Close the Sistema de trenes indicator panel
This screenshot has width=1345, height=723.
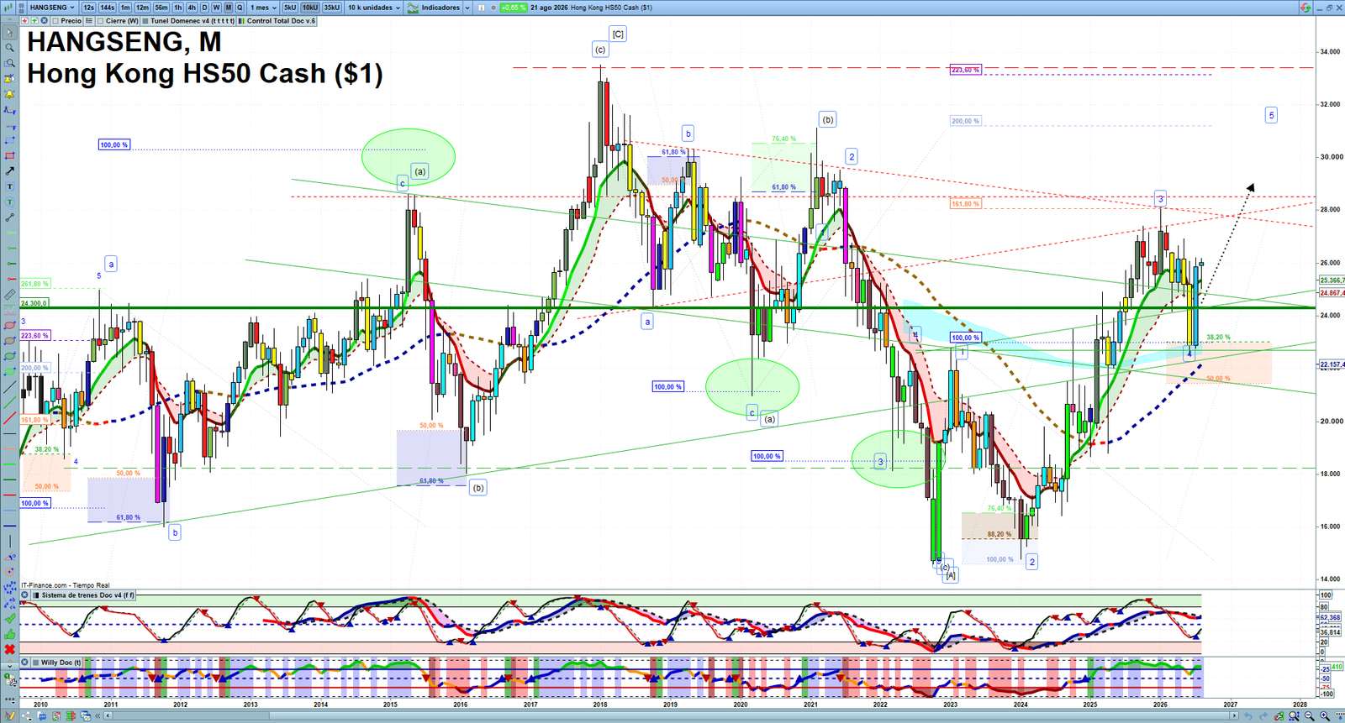(24, 595)
